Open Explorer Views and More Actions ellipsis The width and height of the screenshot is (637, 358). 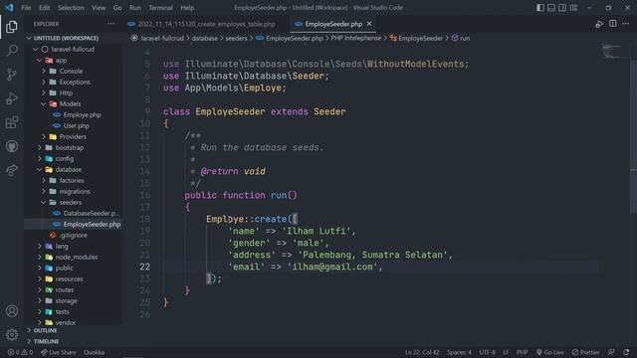pos(110,24)
